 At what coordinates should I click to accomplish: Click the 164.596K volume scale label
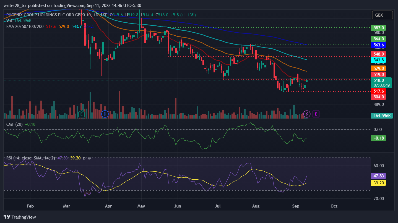click(x=382, y=116)
